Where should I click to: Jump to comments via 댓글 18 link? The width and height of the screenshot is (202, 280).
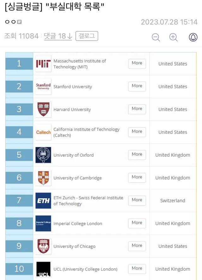pos(58,36)
